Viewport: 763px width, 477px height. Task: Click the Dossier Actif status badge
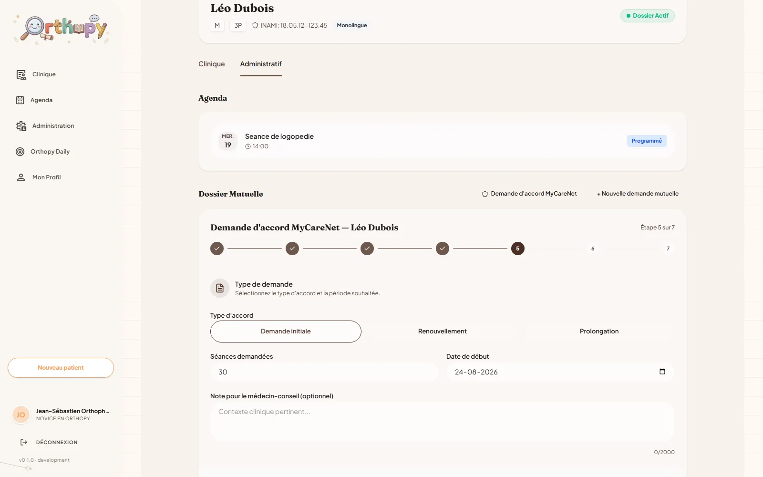(647, 16)
